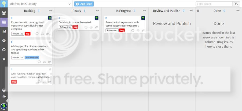
Task: Open GitHub icon on Codeblocks card
Action: [86, 27]
